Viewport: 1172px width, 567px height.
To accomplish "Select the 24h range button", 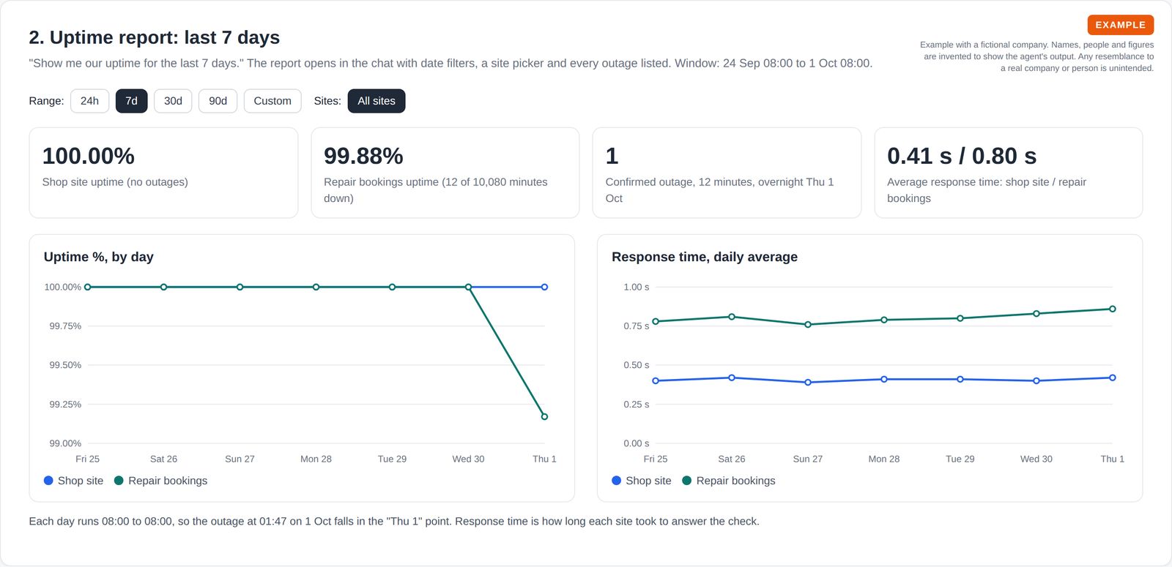I will coord(89,101).
